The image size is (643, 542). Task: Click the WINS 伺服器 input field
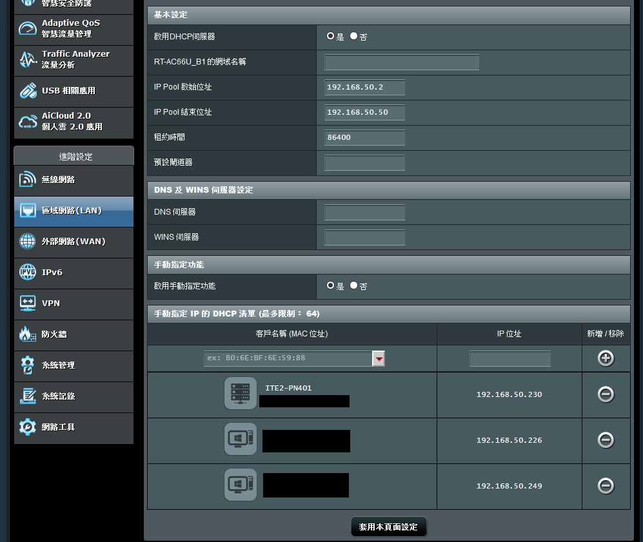pyautogui.click(x=364, y=238)
